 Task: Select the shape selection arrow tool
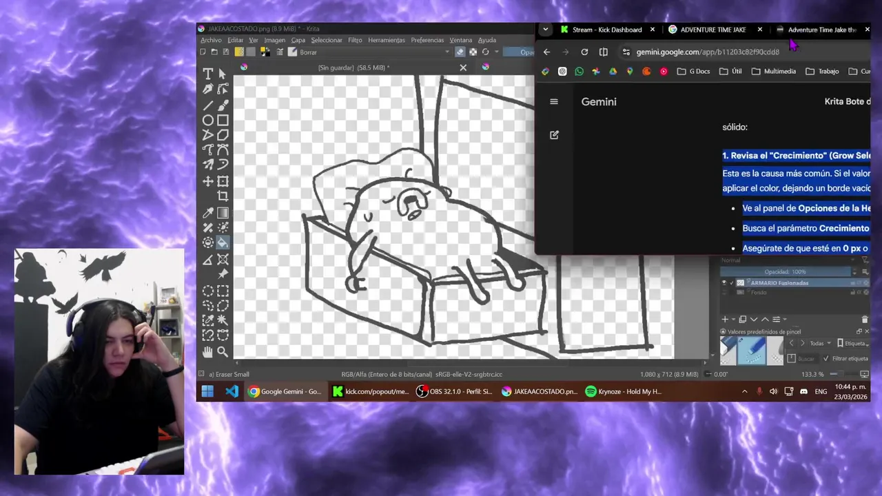pos(223,74)
